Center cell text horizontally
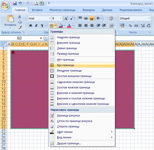The width and height of the screenshot is (154, 150). pos(86,26)
